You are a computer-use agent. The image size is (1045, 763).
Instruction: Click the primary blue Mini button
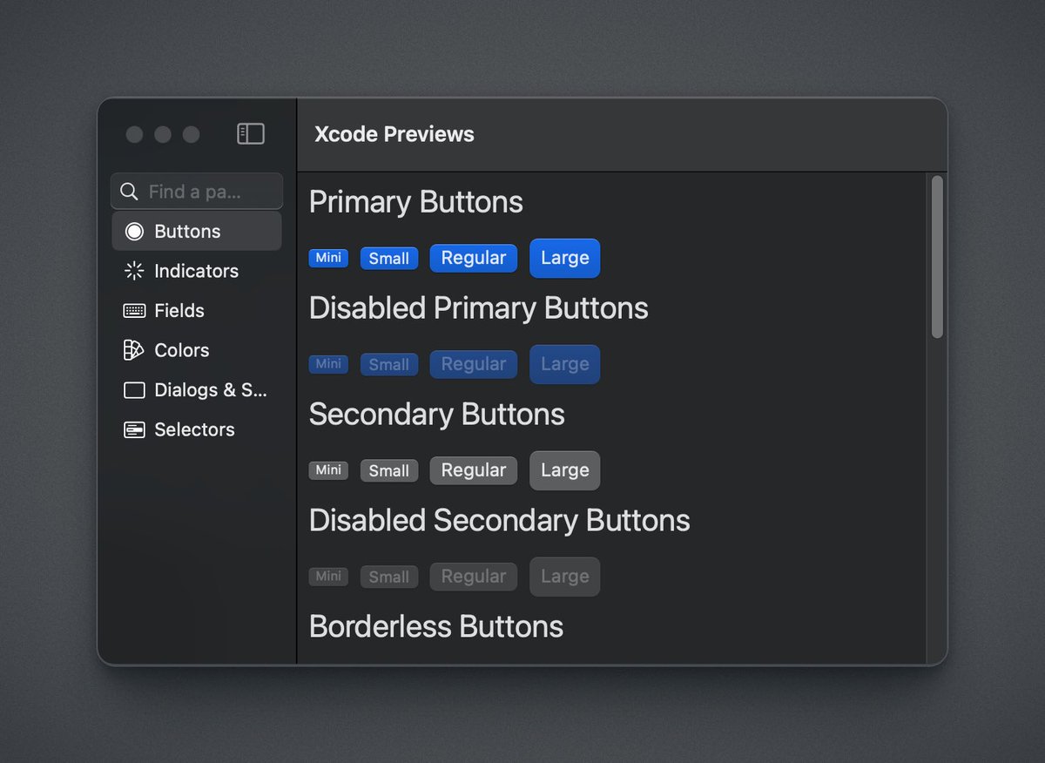tap(328, 258)
